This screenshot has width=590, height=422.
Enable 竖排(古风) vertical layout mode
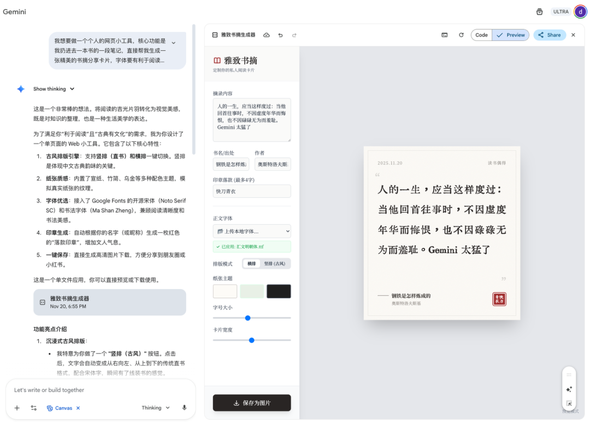275,263
